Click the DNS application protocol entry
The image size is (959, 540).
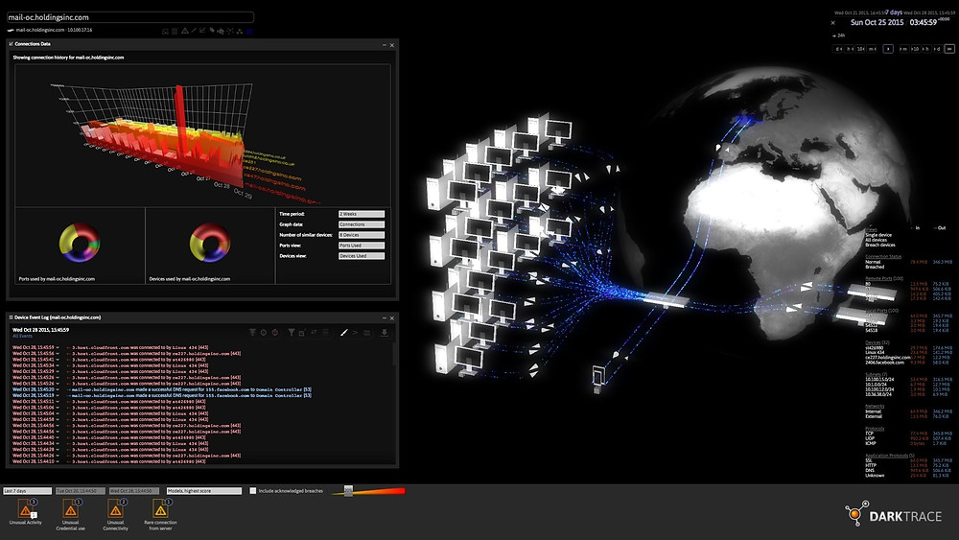(870, 470)
